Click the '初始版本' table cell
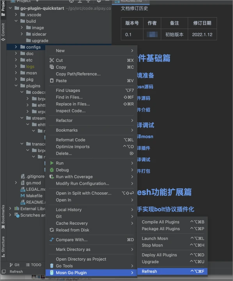233x281 pixels. coord(174,34)
